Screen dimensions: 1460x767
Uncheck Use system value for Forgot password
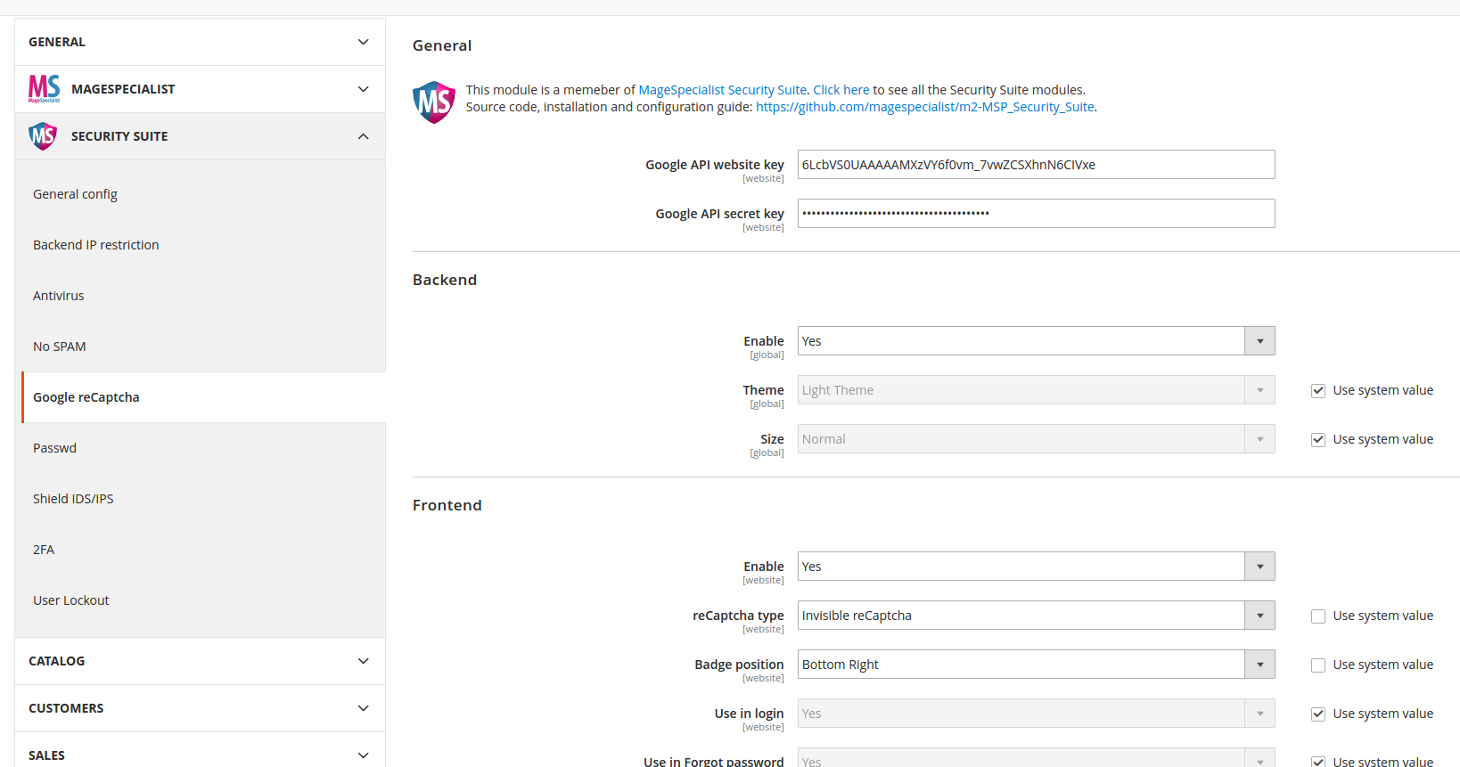tap(1318, 762)
